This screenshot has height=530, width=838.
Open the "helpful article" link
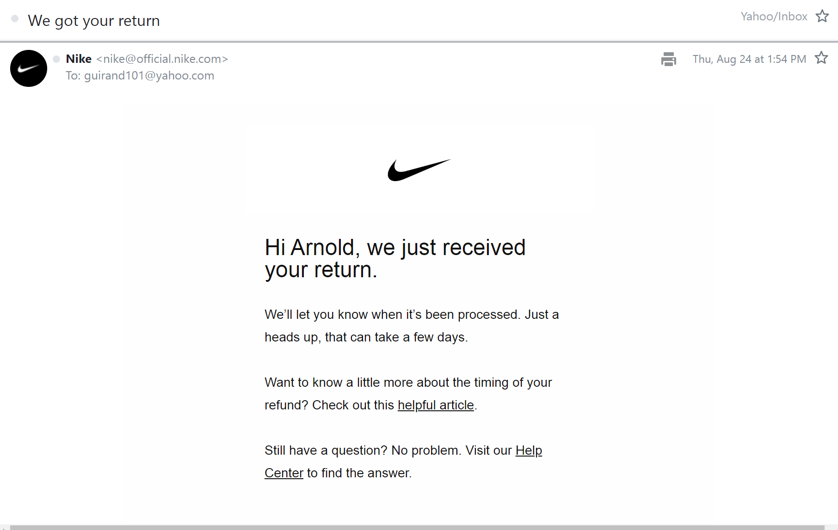coord(436,405)
